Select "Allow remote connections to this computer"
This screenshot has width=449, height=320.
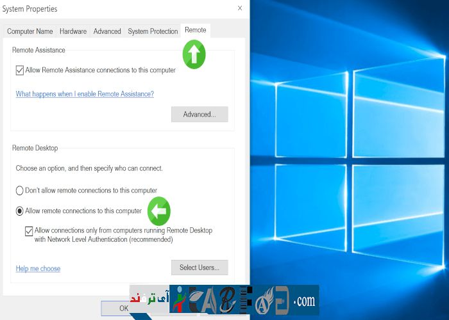pyautogui.click(x=20, y=211)
